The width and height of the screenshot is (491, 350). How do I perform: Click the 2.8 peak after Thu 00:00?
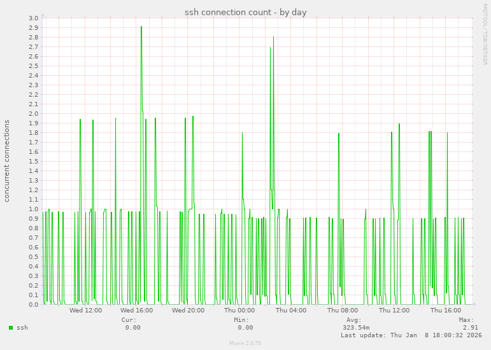pyautogui.click(x=273, y=37)
